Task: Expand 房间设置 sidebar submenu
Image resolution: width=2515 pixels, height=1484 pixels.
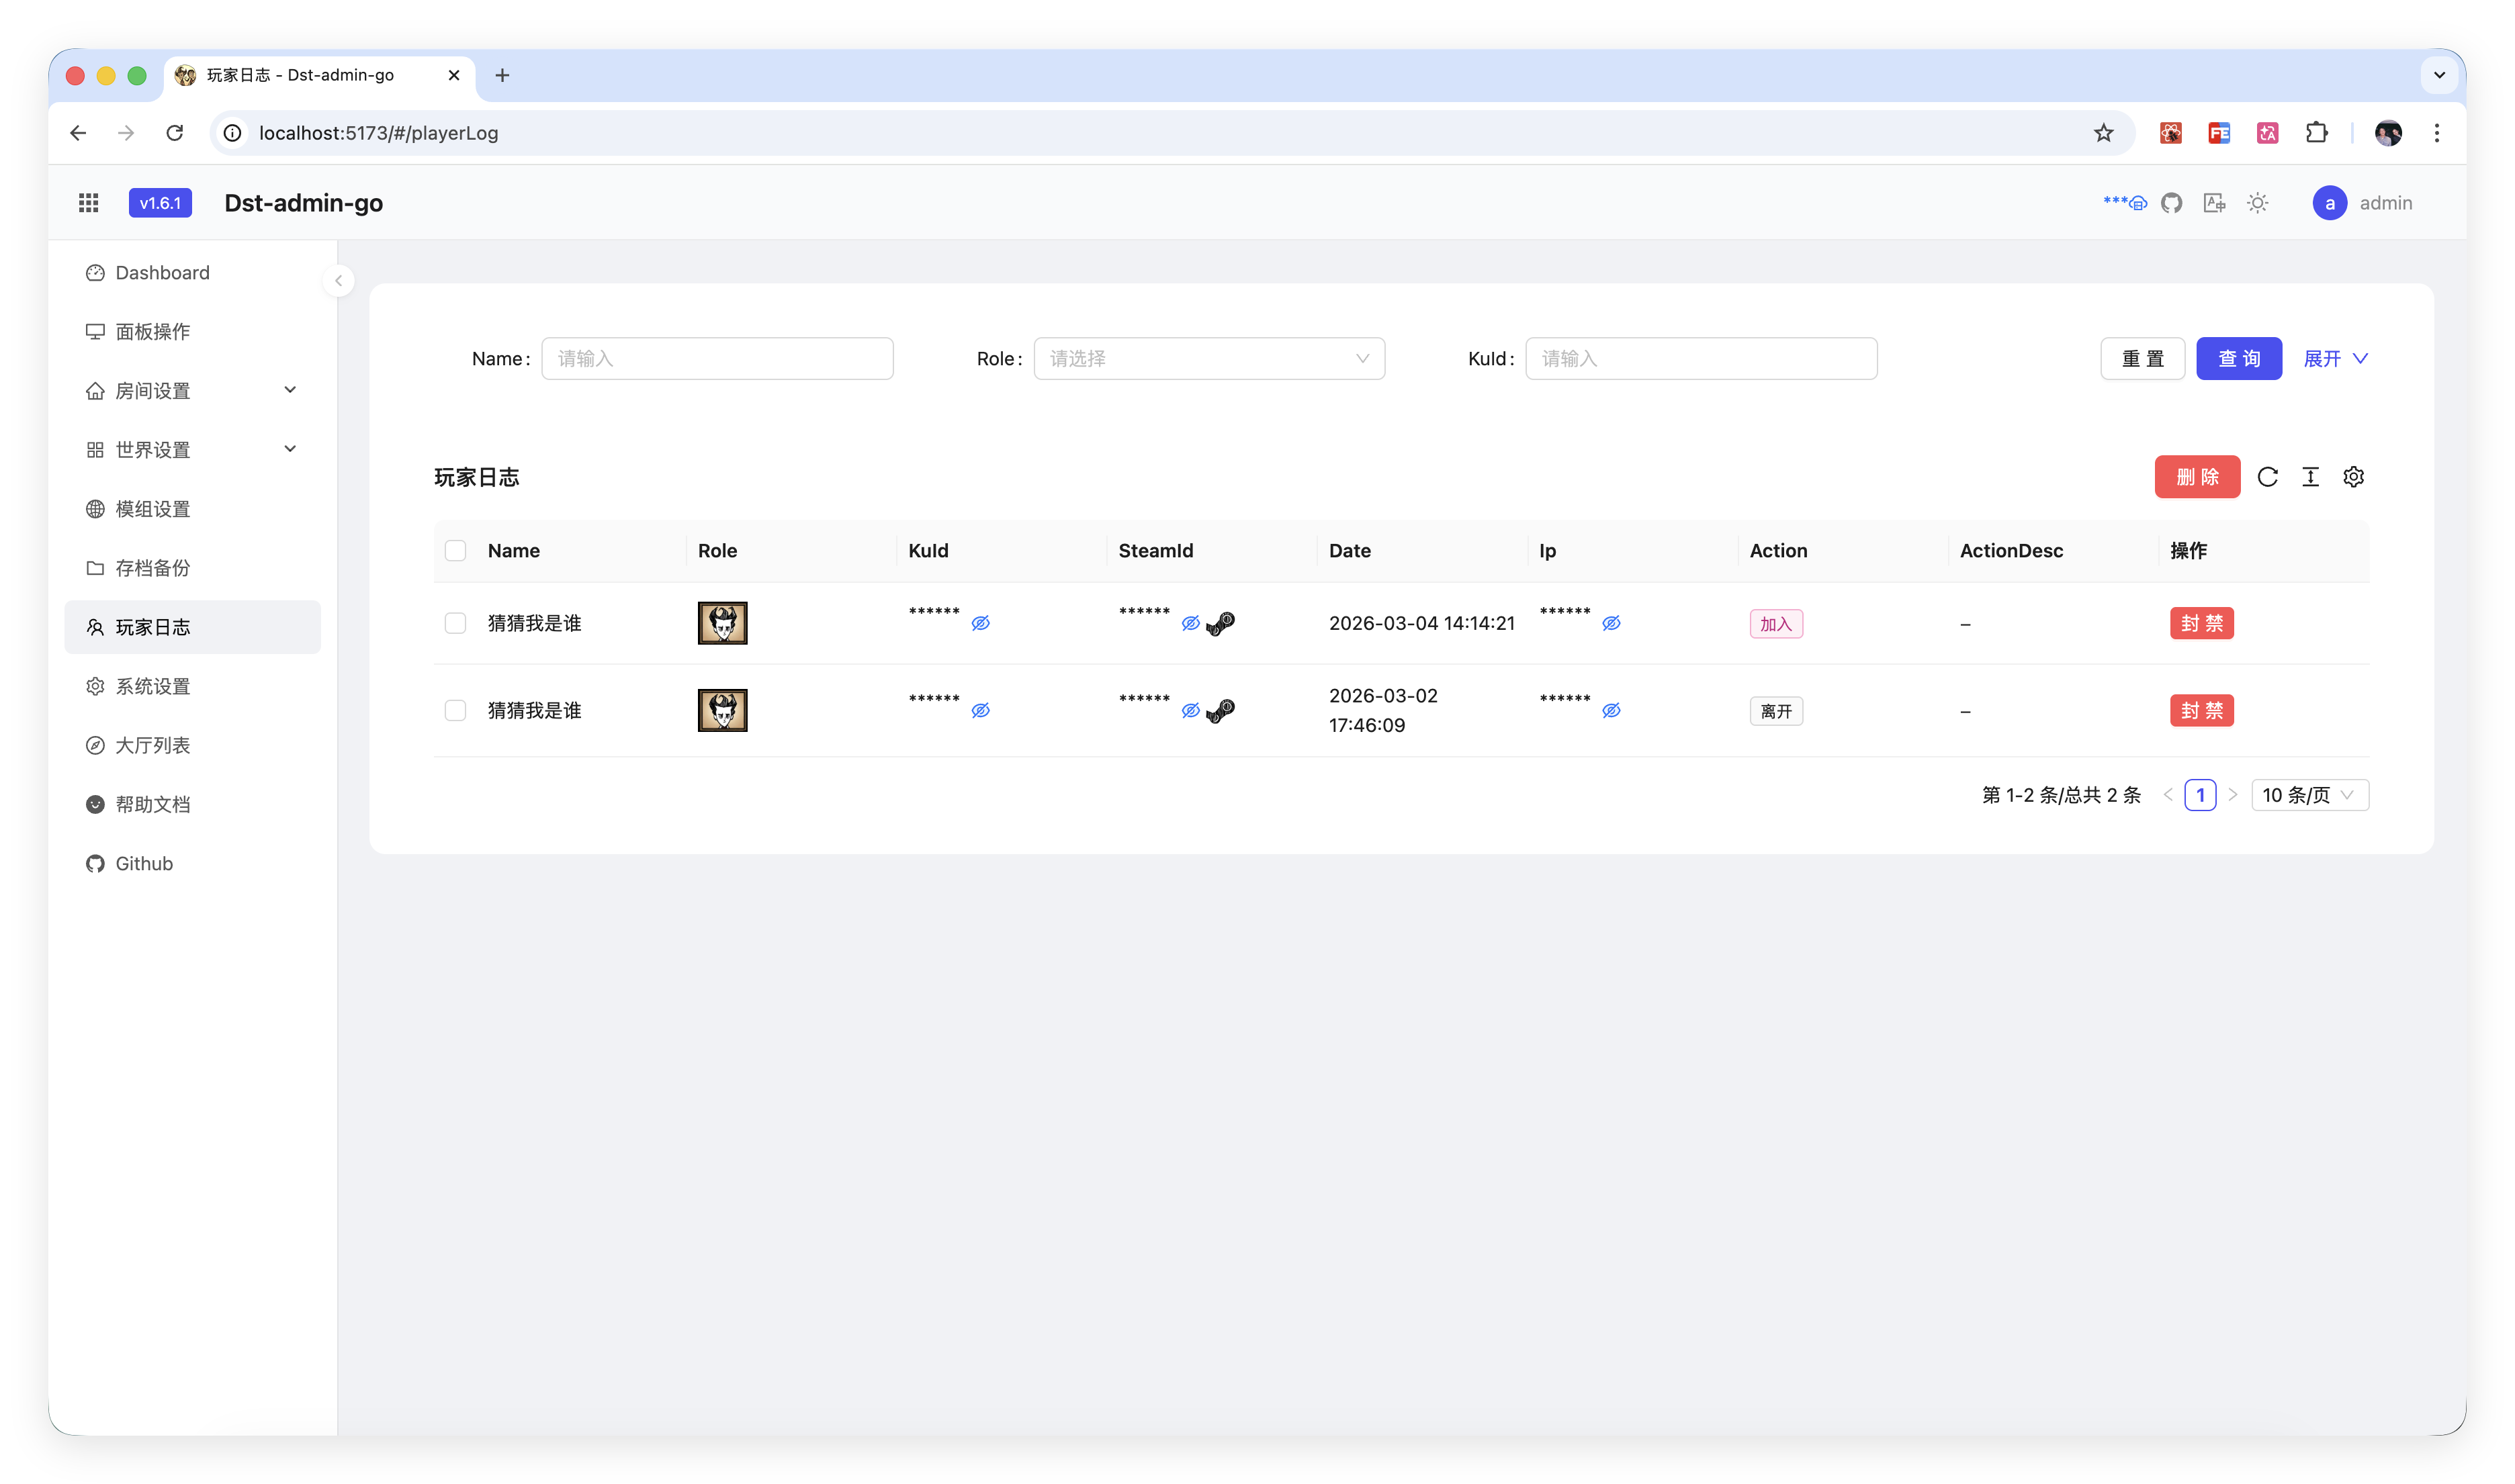Action: tap(192, 391)
